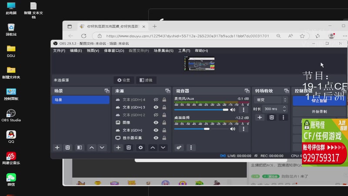The width and height of the screenshot is (348, 196).
Task: Unlock the 显示器采集 source lock
Action: [164, 138]
